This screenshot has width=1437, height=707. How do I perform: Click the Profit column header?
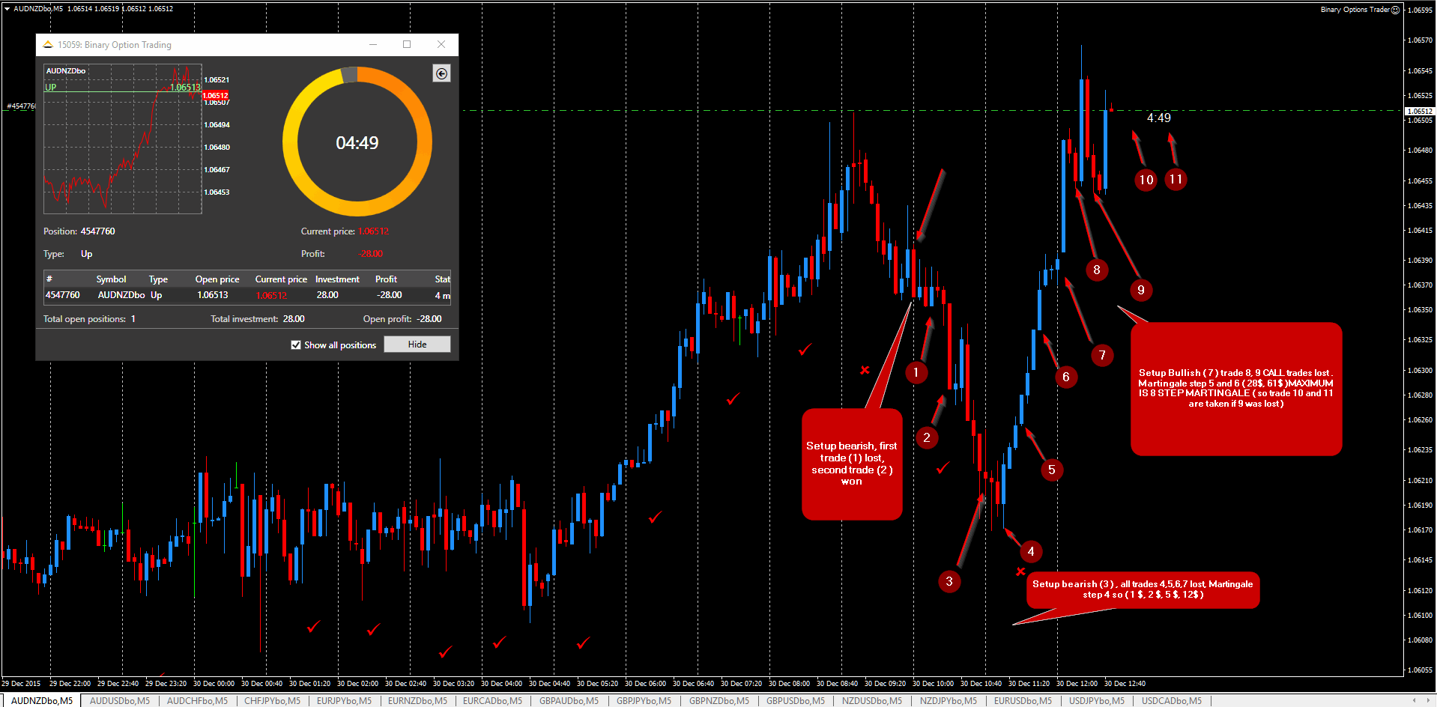coord(386,279)
